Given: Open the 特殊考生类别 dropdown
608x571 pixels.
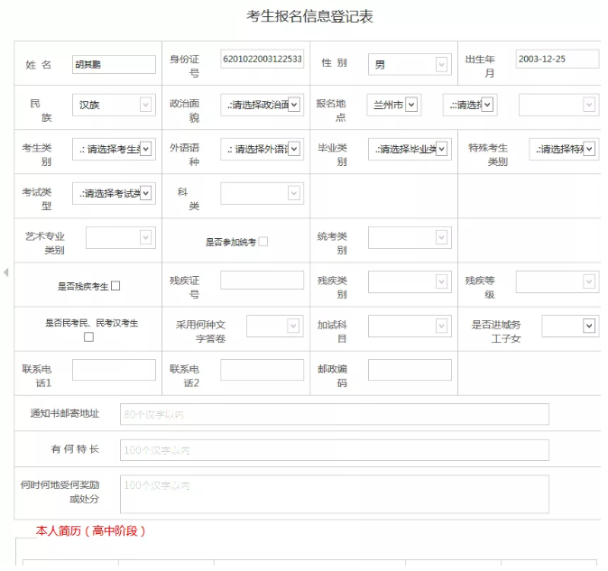Looking at the screenshot, I should (564, 149).
